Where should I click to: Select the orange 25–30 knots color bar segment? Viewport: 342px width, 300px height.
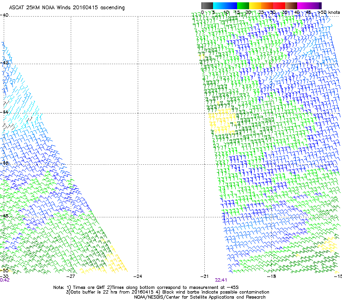(267, 6)
